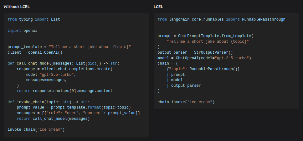303x141 pixels.
Task: Click the "| model" pipe line
Action: 175,80
